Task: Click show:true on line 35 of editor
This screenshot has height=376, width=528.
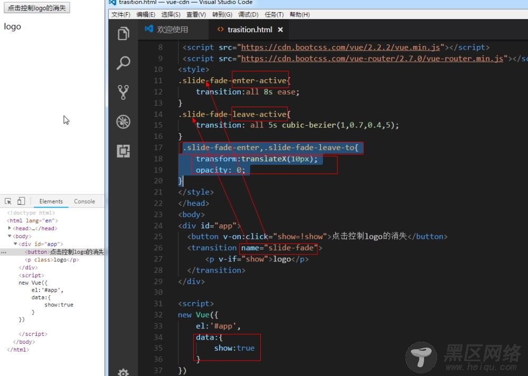Action: (x=234, y=348)
